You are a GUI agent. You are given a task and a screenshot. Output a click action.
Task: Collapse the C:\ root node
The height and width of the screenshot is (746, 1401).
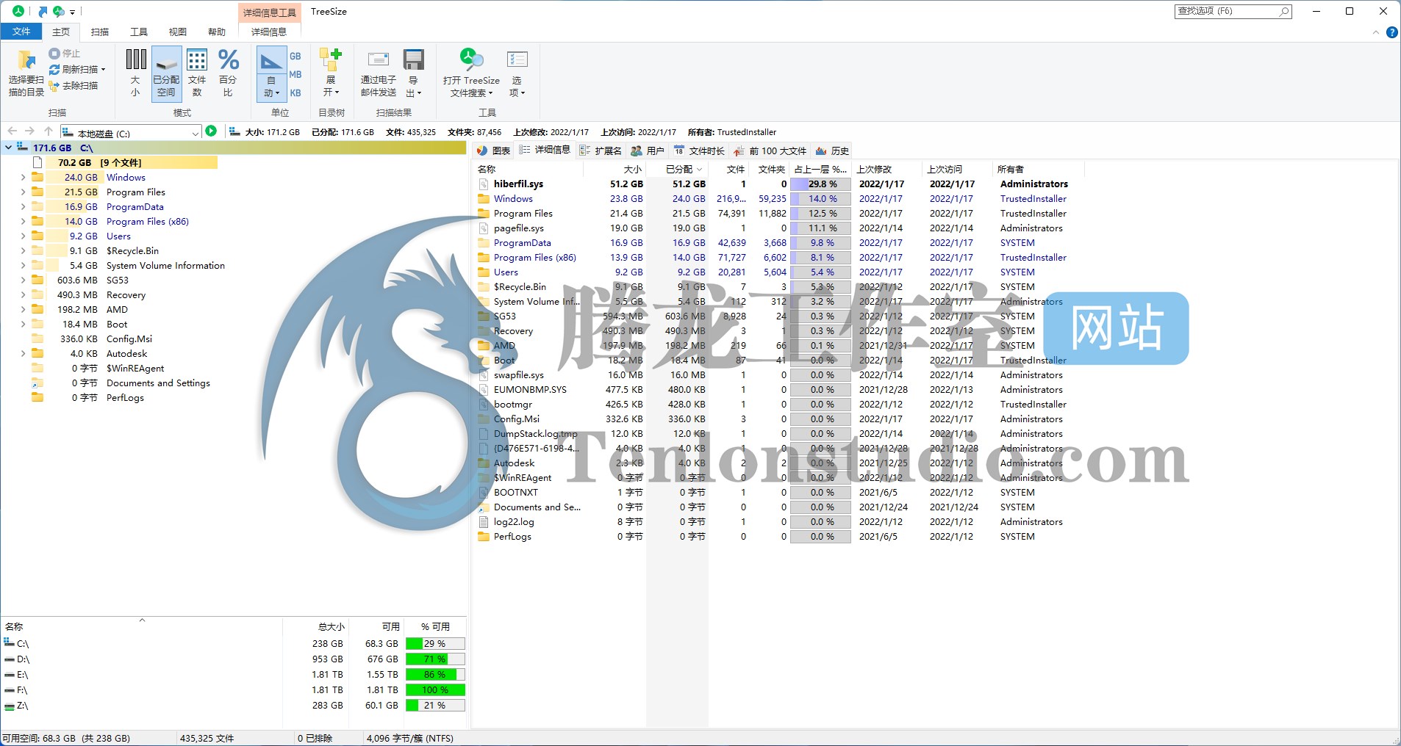(8, 148)
